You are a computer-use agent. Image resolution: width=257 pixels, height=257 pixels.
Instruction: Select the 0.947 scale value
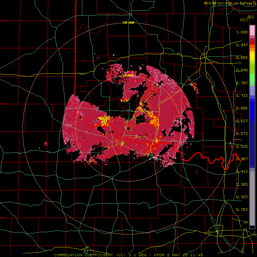[242, 45]
